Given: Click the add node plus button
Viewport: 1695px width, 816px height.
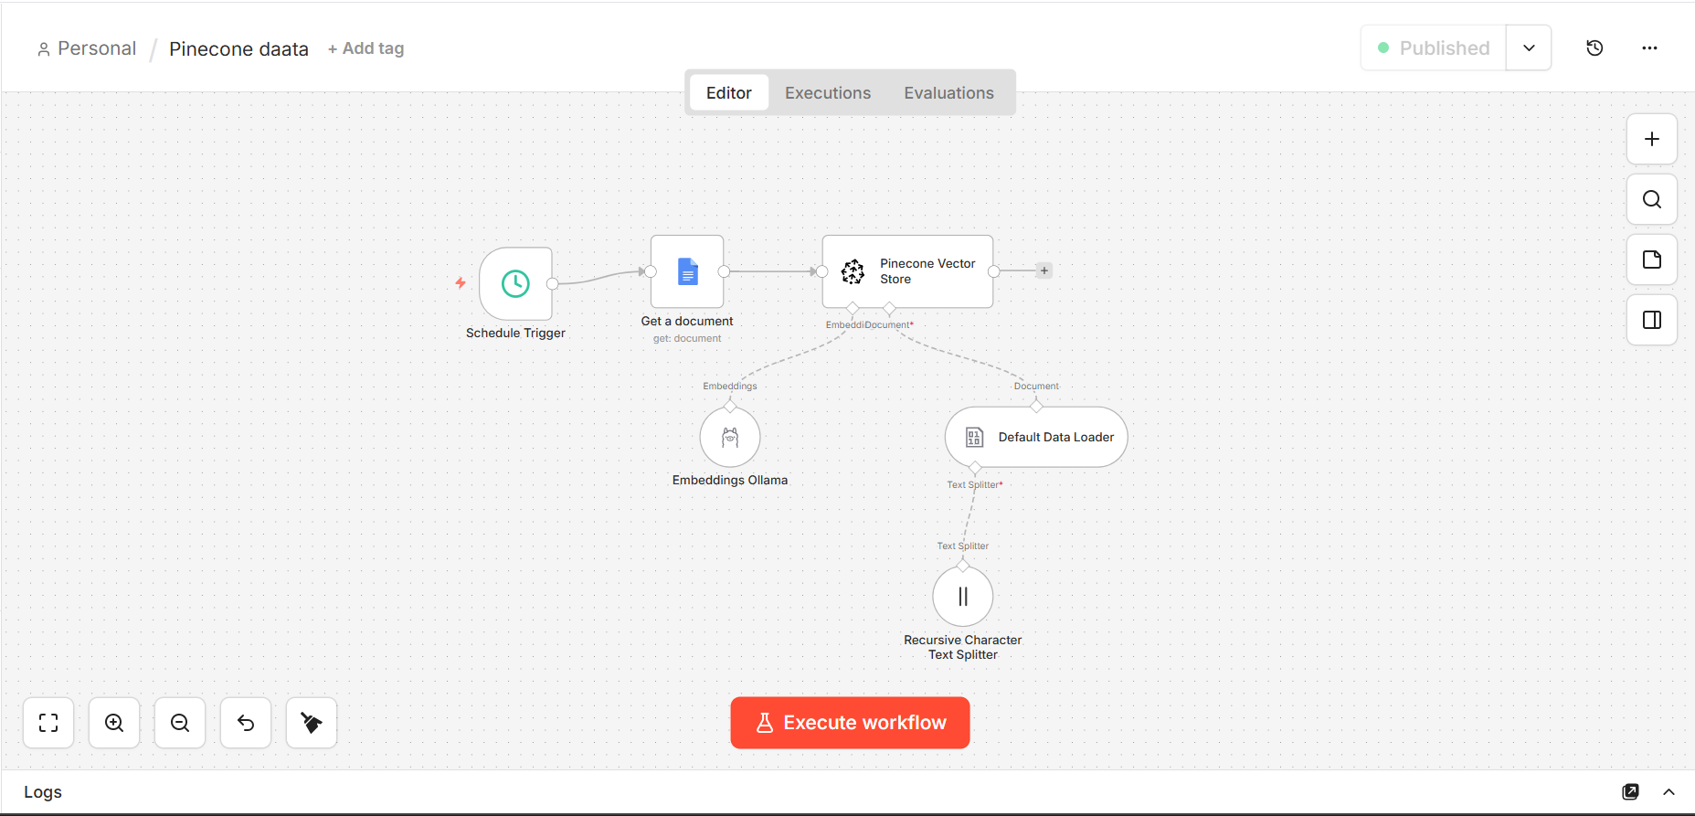Looking at the screenshot, I should tap(1652, 139).
